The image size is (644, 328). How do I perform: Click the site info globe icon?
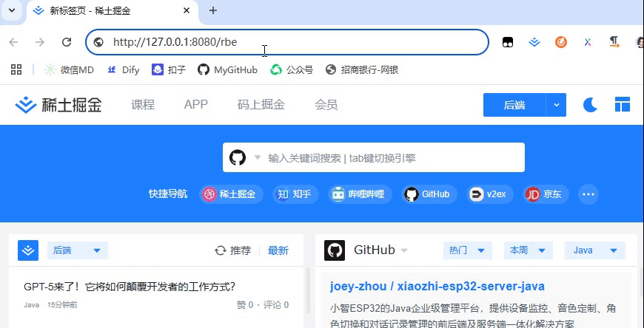[x=98, y=42]
